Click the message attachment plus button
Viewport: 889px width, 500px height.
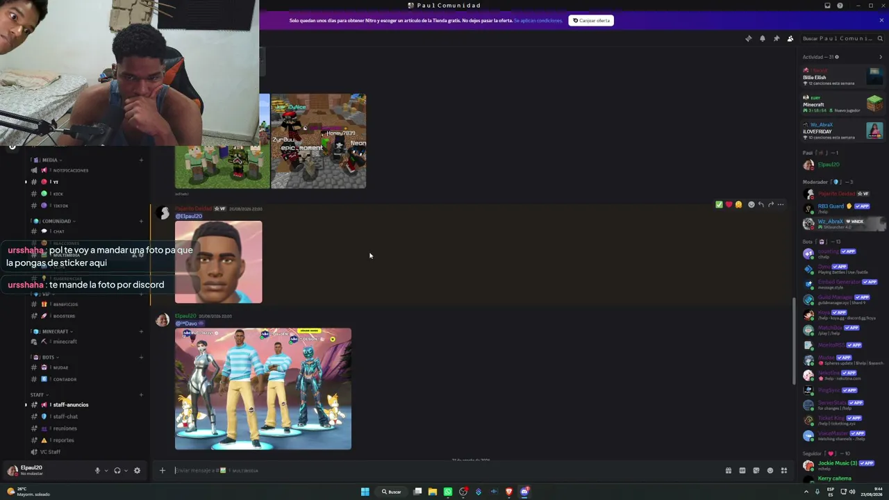tap(163, 471)
